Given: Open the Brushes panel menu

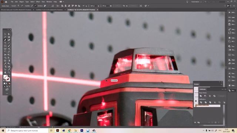Looking at the screenshot, I should pos(221,84).
